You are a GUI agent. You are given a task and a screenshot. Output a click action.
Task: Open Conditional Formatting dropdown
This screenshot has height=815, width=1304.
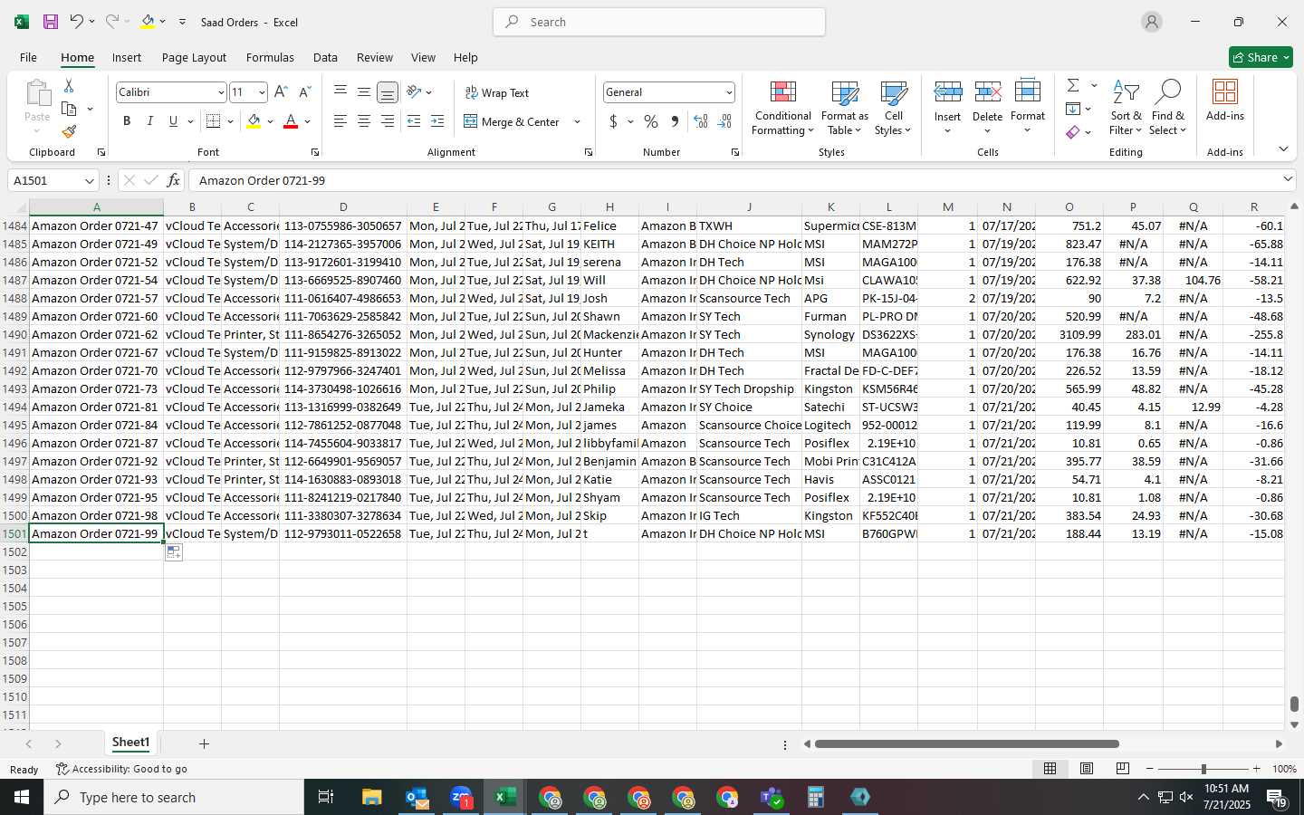coord(782,109)
